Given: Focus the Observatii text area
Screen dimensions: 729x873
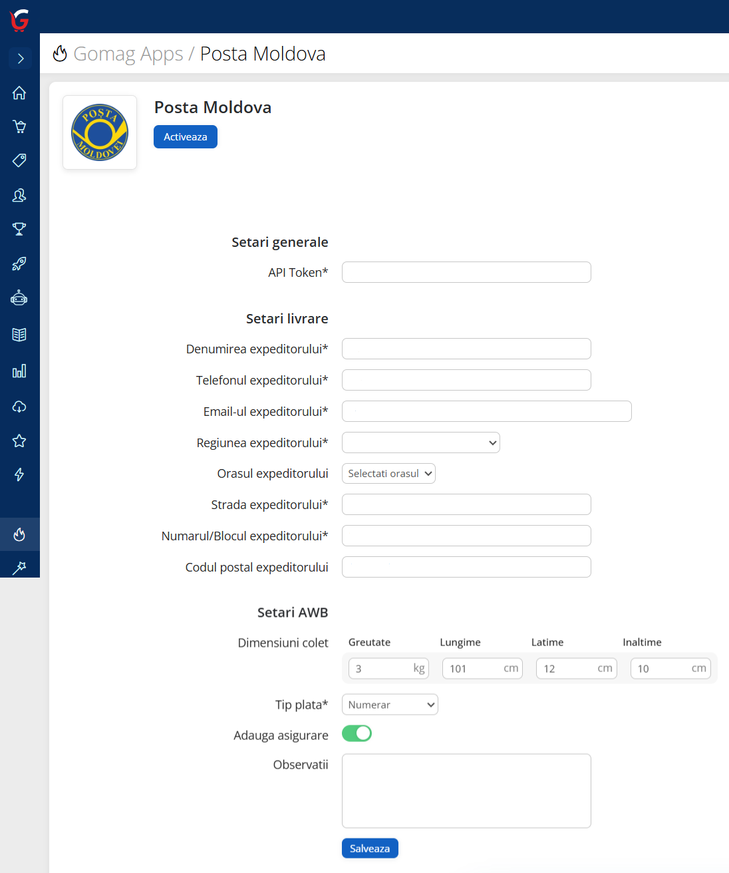Looking at the screenshot, I should (x=466, y=790).
